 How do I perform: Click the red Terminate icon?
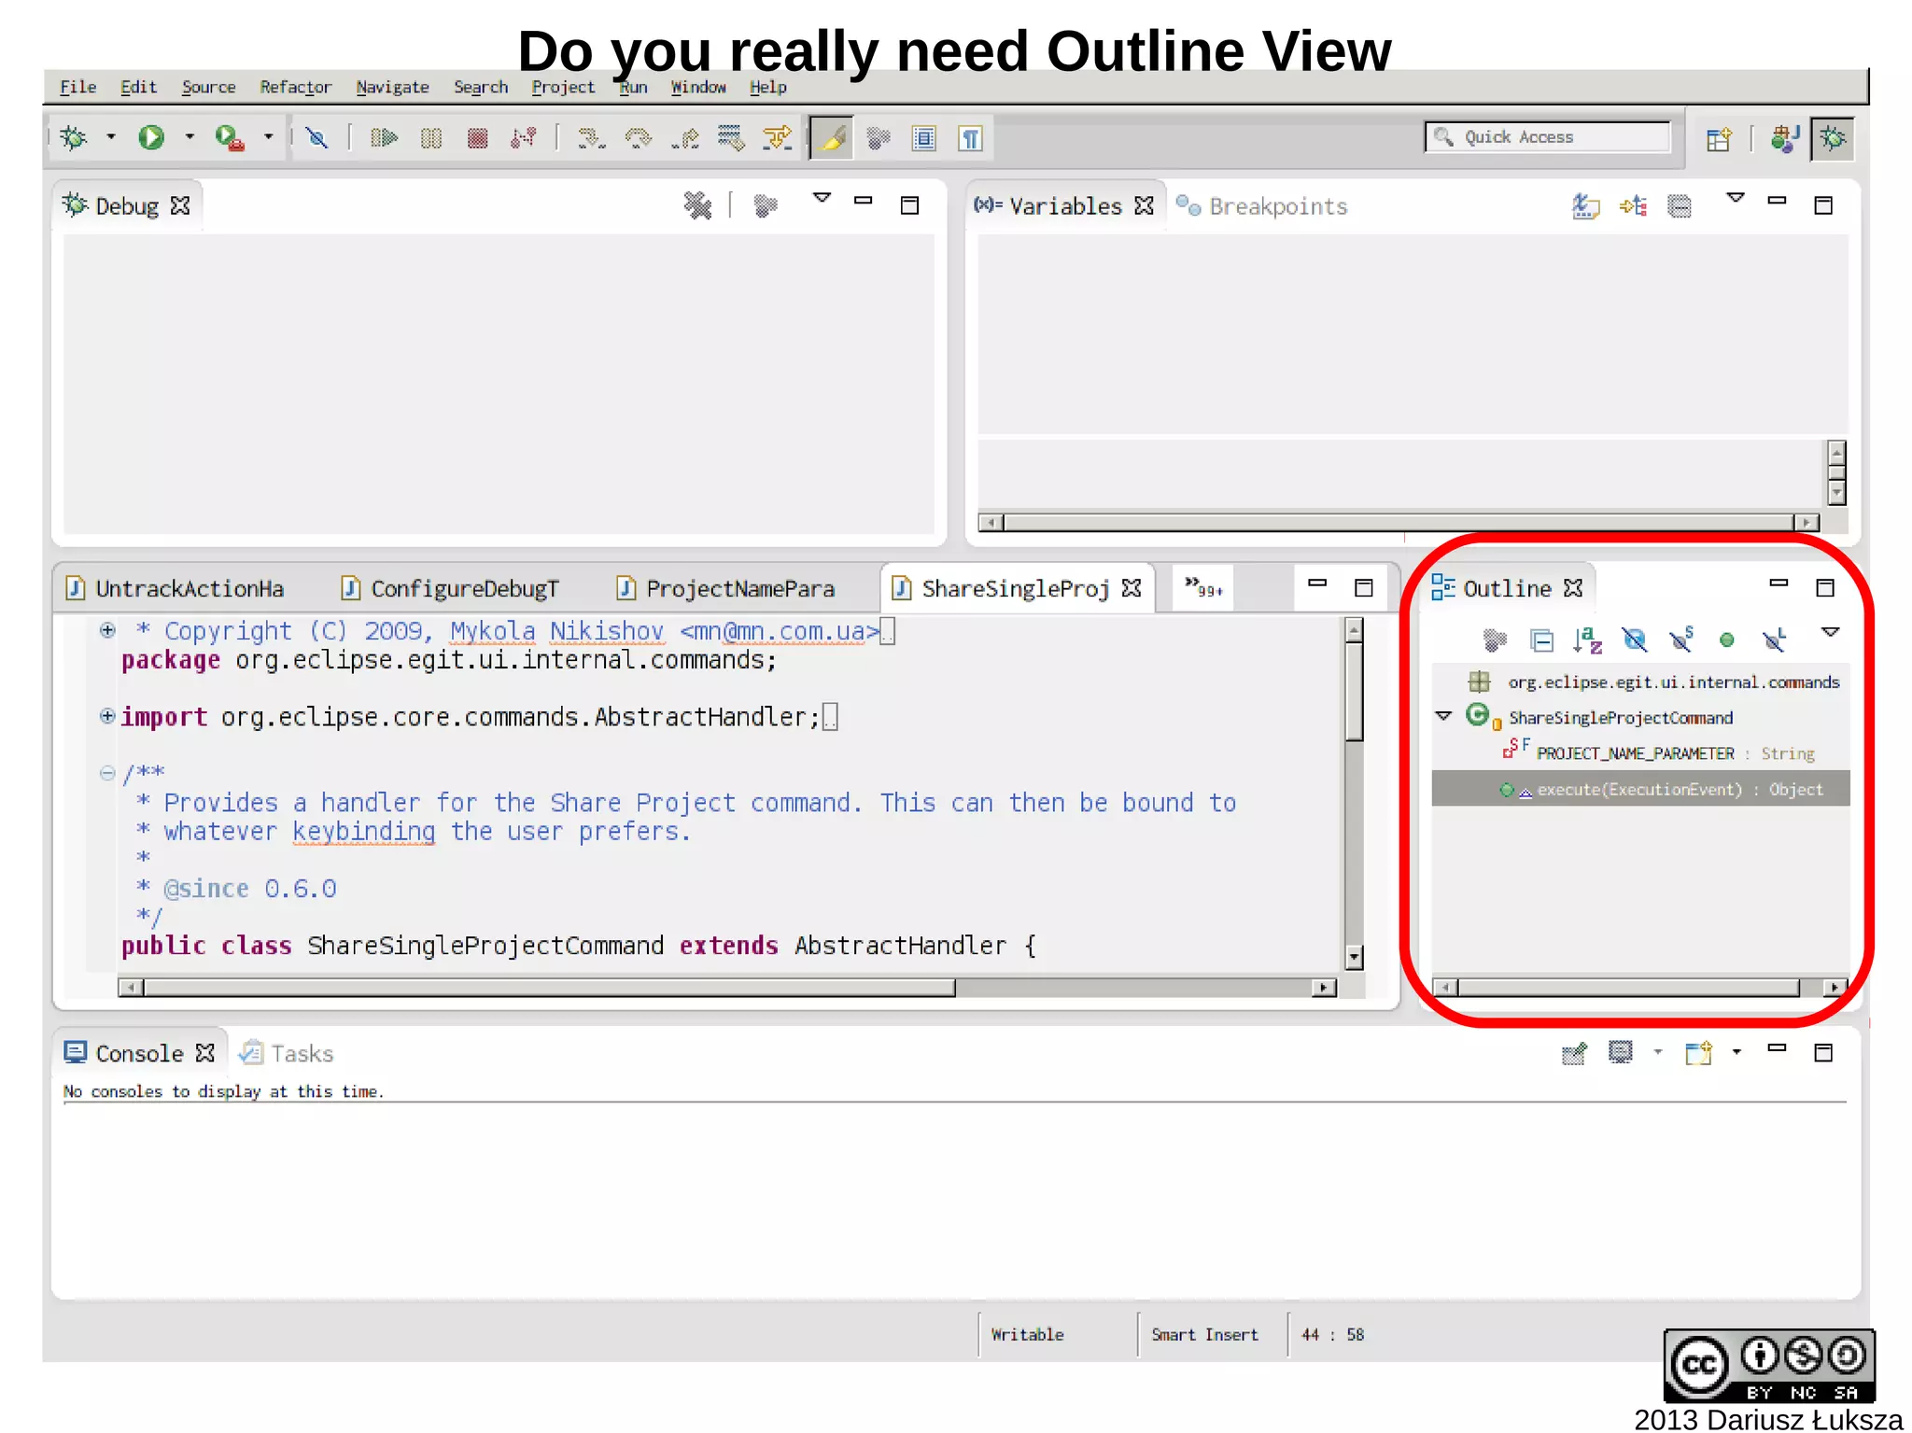click(x=477, y=138)
